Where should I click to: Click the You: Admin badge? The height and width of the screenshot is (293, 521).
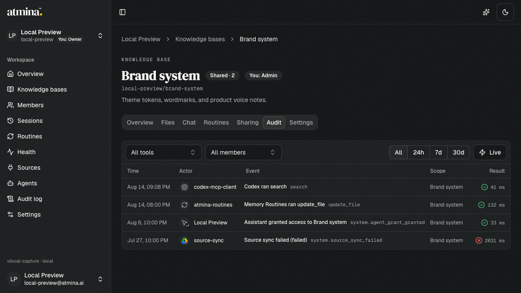click(x=263, y=76)
